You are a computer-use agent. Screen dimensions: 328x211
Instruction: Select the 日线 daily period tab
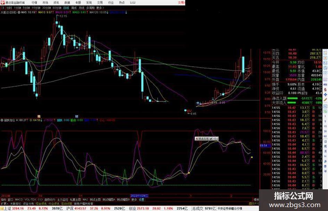point(66,8)
